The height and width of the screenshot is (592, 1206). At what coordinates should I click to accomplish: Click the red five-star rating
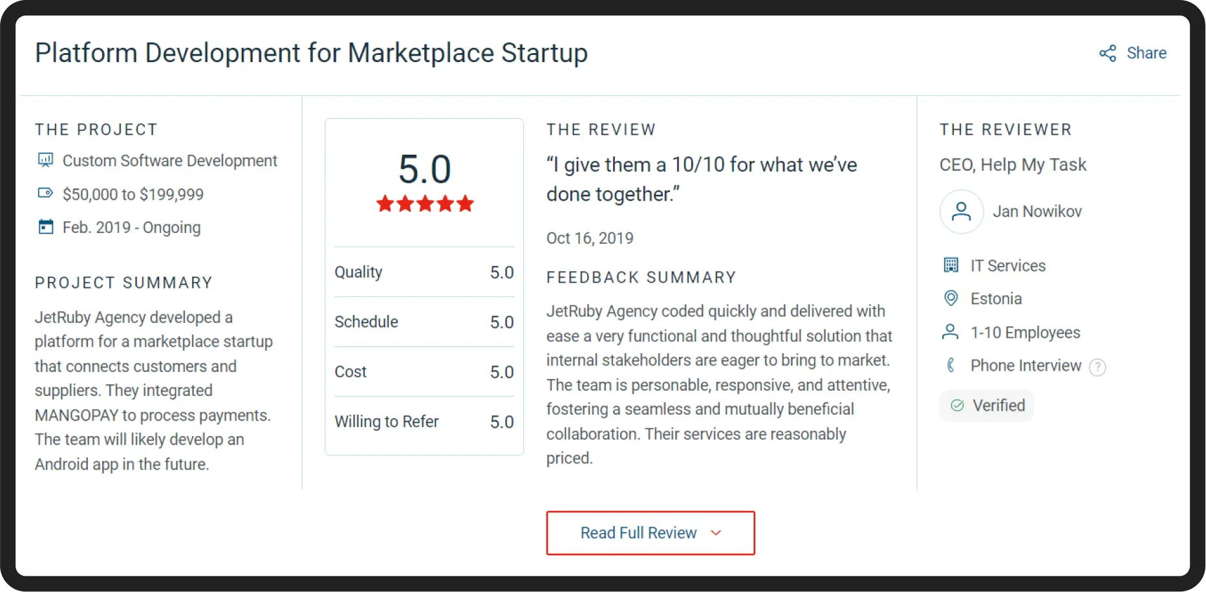[425, 204]
